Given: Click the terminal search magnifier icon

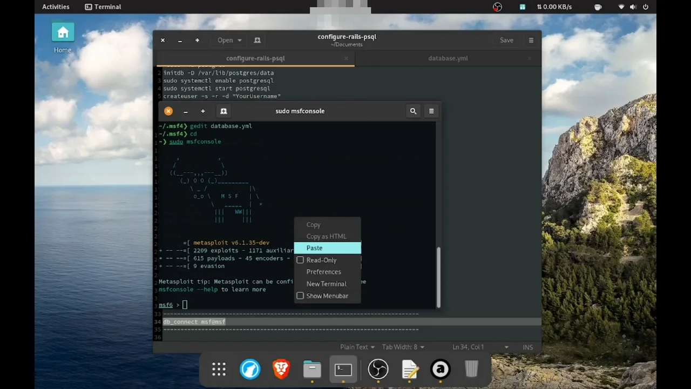Looking at the screenshot, I should coord(413,111).
